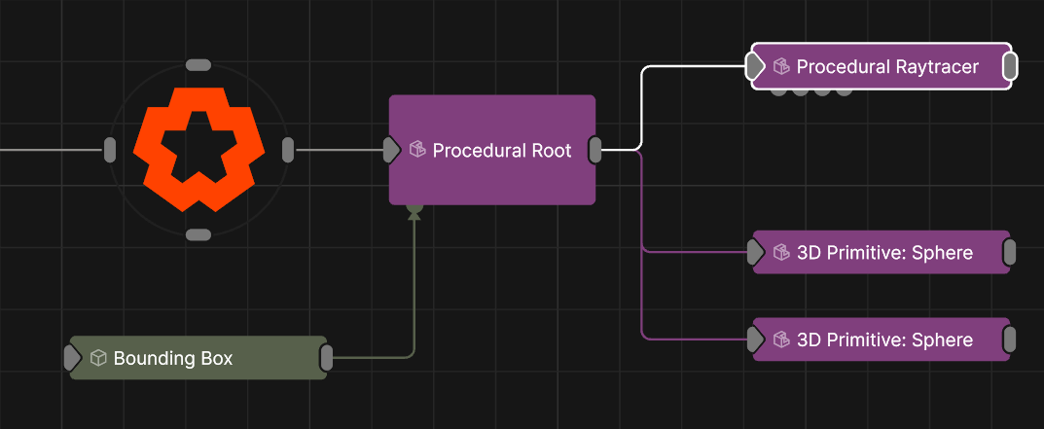Click the right output port of root node
Image resolution: width=1044 pixels, height=429 pixels.
point(288,150)
